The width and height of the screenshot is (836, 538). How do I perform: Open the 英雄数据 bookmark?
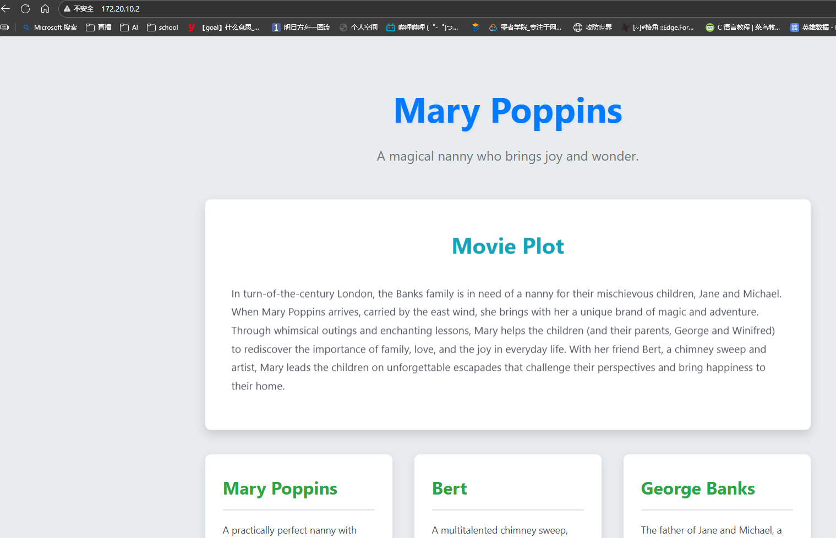(x=812, y=28)
